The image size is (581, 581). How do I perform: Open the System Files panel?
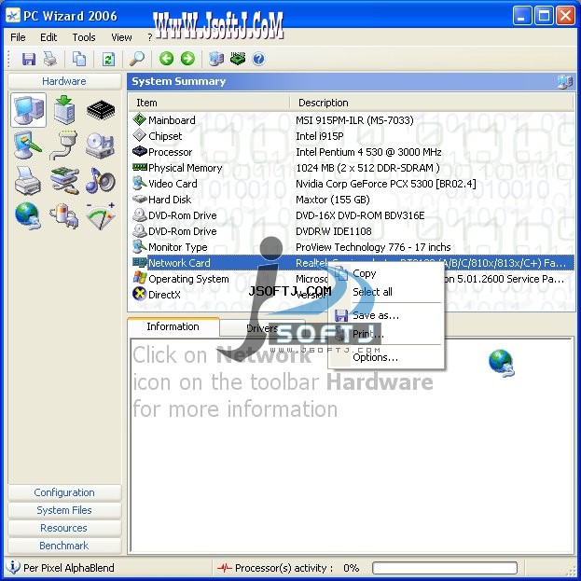click(x=64, y=510)
